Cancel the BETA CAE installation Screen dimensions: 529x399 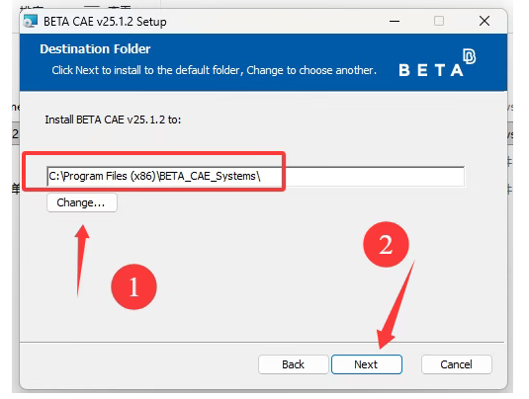click(457, 364)
